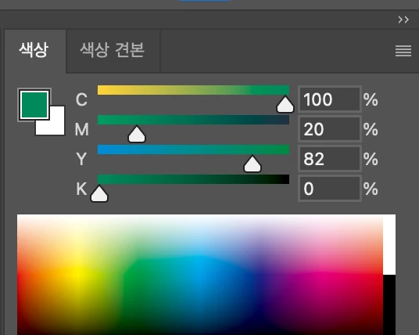The width and height of the screenshot is (419, 335).
Task: Switch to the 색상 견본 tab
Action: [113, 50]
